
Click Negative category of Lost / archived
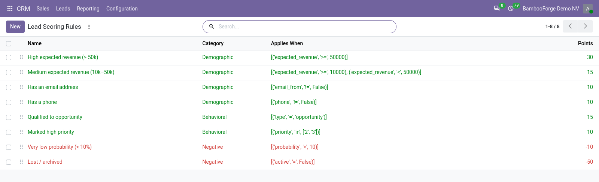point(213,162)
